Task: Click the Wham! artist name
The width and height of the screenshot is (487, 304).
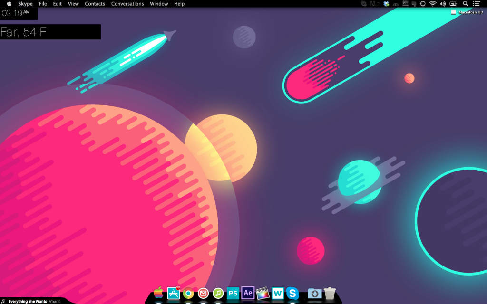Action: tap(54, 301)
